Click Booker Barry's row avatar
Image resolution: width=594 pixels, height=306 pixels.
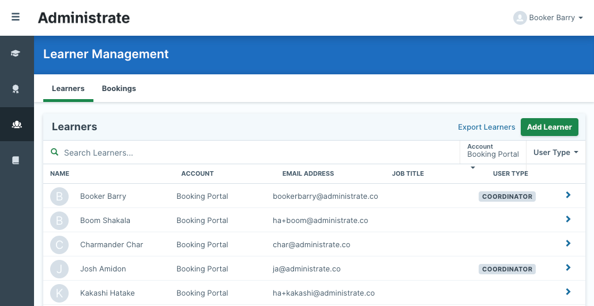[x=59, y=197]
